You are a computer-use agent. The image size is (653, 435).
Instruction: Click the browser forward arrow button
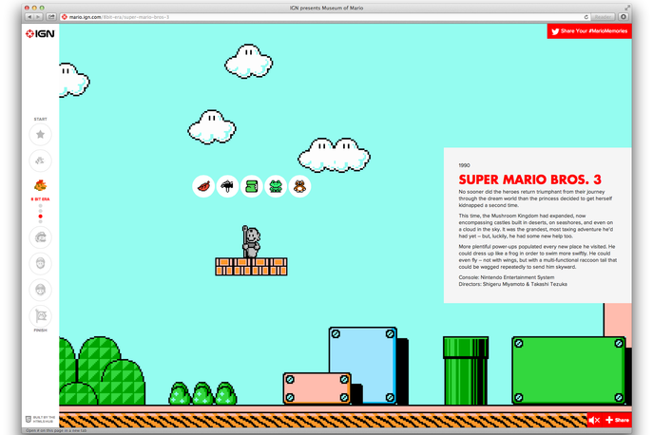point(39,17)
